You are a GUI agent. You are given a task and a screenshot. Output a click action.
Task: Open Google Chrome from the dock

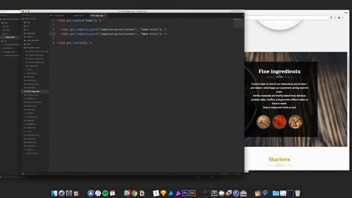pyautogui.click(x=134, y=193)
